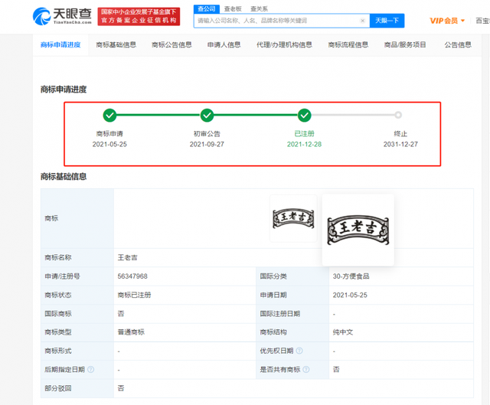Focus the company name search field
490x405 pixels.
(277, 21)
